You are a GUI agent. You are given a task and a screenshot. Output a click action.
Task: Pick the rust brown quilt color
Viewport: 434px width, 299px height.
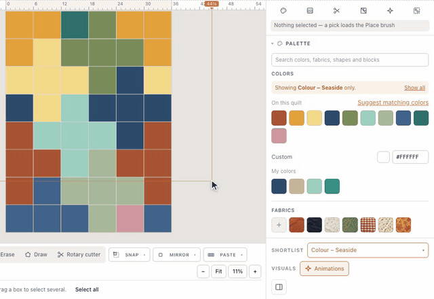point(279,118)
